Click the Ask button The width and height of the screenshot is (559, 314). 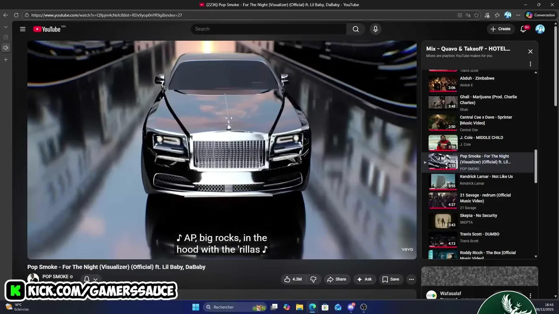364,279
